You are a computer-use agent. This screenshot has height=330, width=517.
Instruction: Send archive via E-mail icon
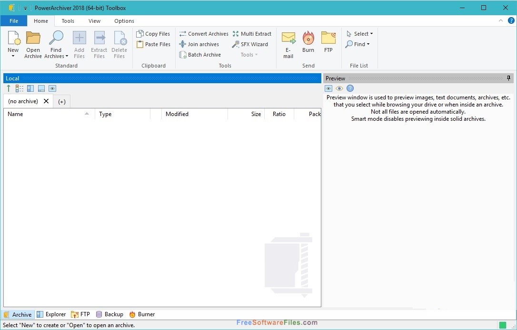(x=288, y=38)
